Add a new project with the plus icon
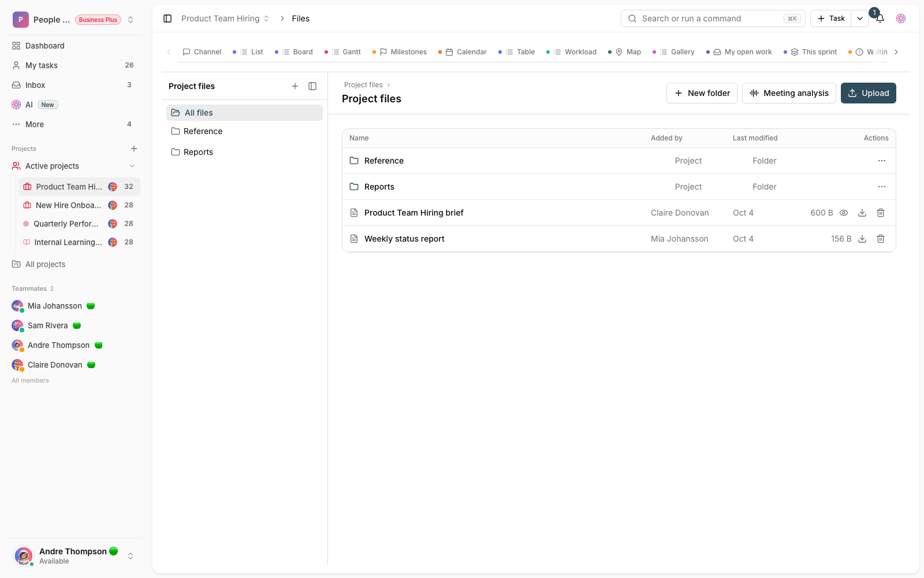The width and height of the screenshot is (924, 578). tap(134, 149)
